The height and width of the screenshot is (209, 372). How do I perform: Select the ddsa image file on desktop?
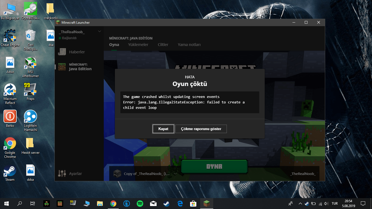(x=31, y=172)
